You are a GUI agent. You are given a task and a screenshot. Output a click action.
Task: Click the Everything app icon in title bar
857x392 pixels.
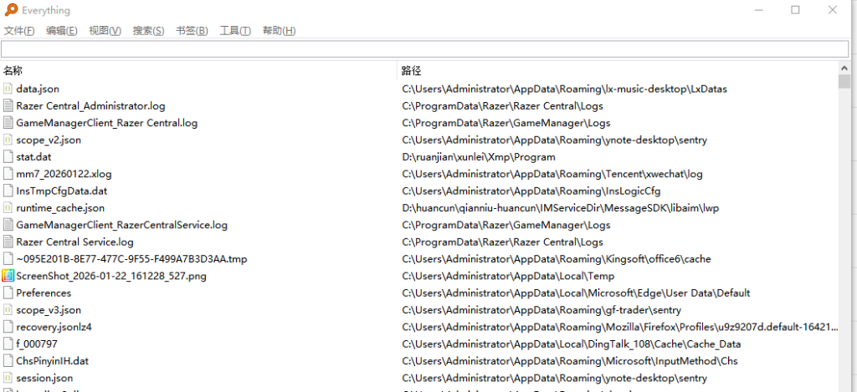(9, 10)
